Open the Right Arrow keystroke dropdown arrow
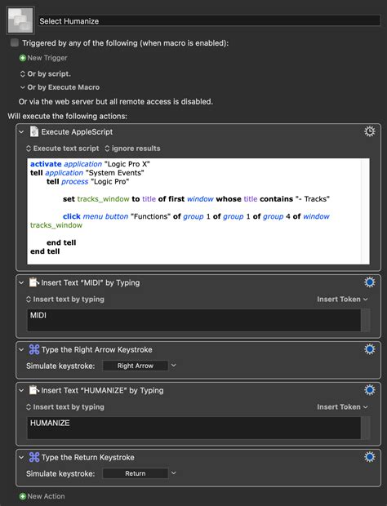Image resolution: width=387 pixels, height=506 pixels. click(x=174, y=366)
